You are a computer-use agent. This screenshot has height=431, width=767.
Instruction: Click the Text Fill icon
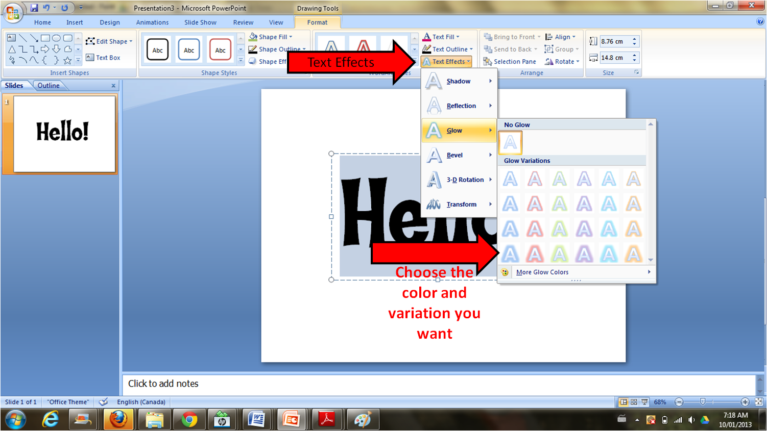coord(426,36)
